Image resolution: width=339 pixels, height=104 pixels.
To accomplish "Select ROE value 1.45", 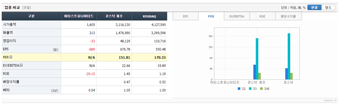I will pyautogui.click(x=127, y=74).
